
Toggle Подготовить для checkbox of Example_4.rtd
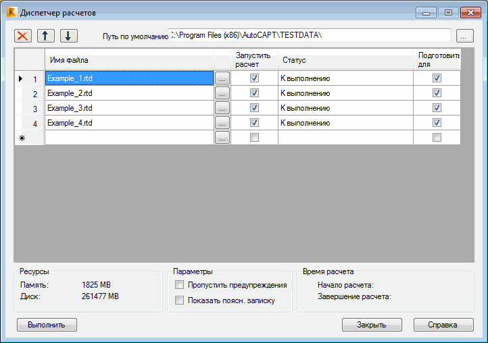coord(437,122)
